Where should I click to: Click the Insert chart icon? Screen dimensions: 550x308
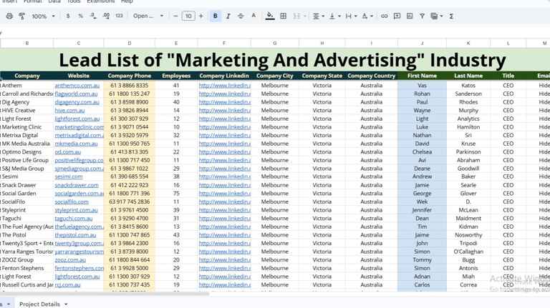pyautogui.click(x=410, y=16)
